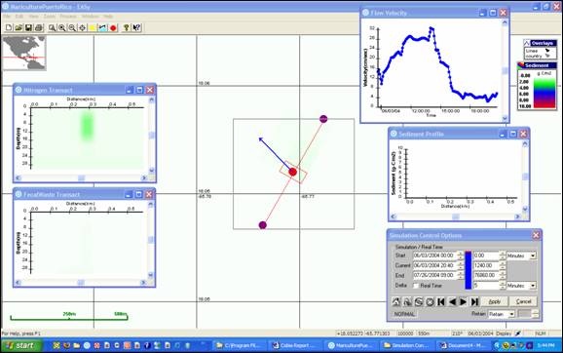Click the Nitrogen Transect horizontal scrollbar thumb
Image resolution: width=563 pixels, height=353 pixels.
click(82, 177)
